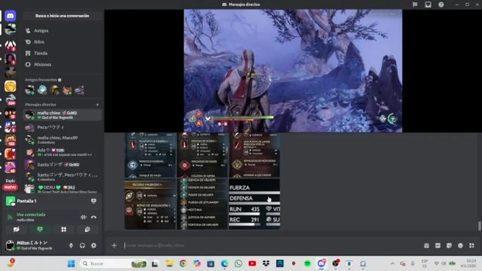
Task: Open Spotify from the taskbar
Action: point(308,263)
